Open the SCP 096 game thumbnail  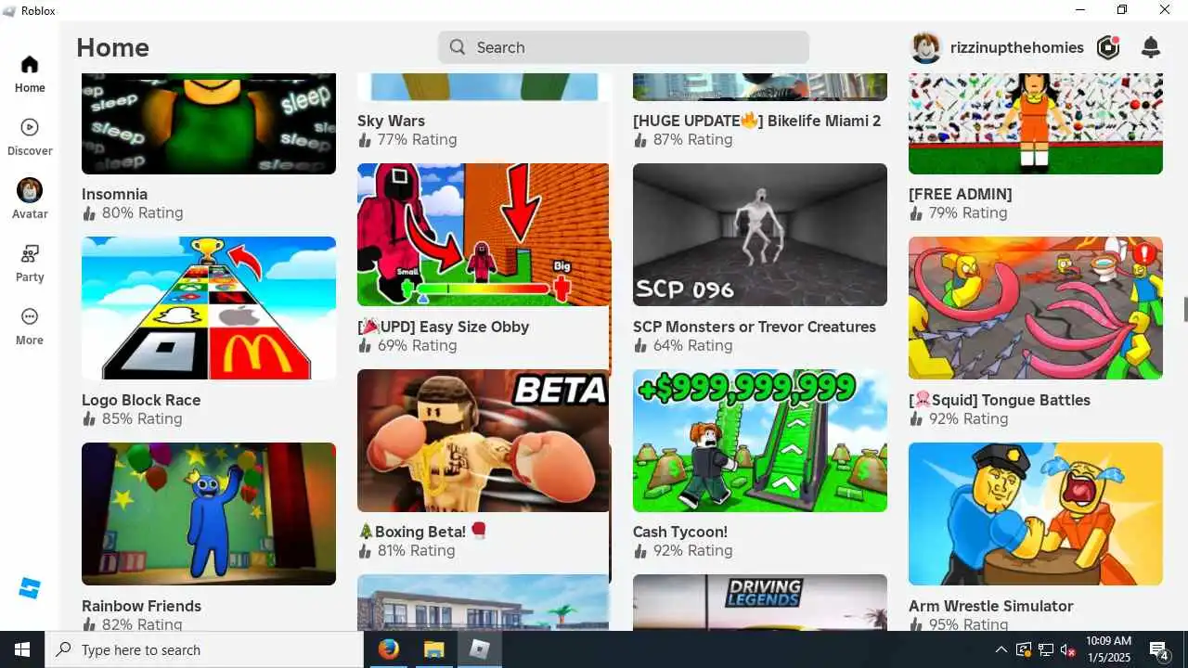pos(760,235)
